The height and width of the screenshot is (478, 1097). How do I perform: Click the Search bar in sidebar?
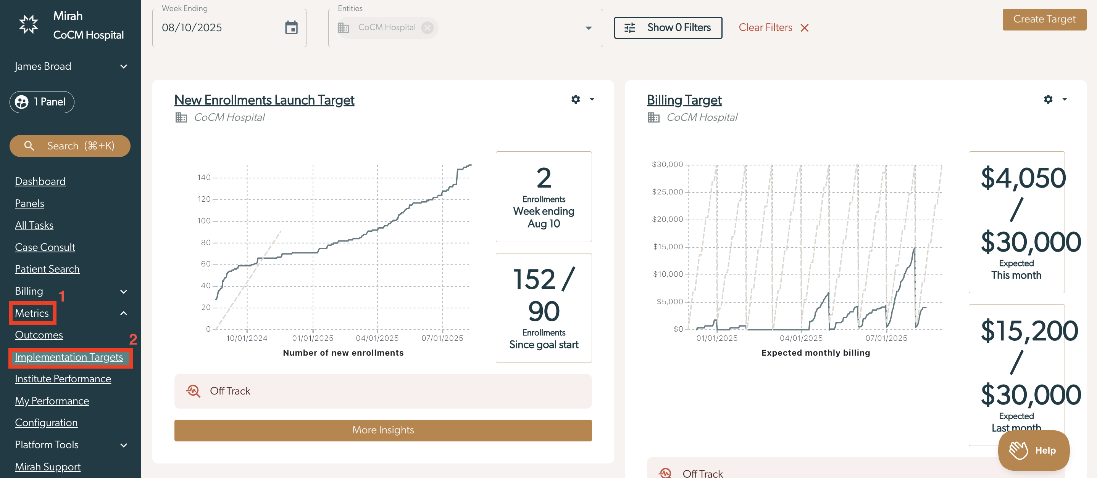point(70,146)
